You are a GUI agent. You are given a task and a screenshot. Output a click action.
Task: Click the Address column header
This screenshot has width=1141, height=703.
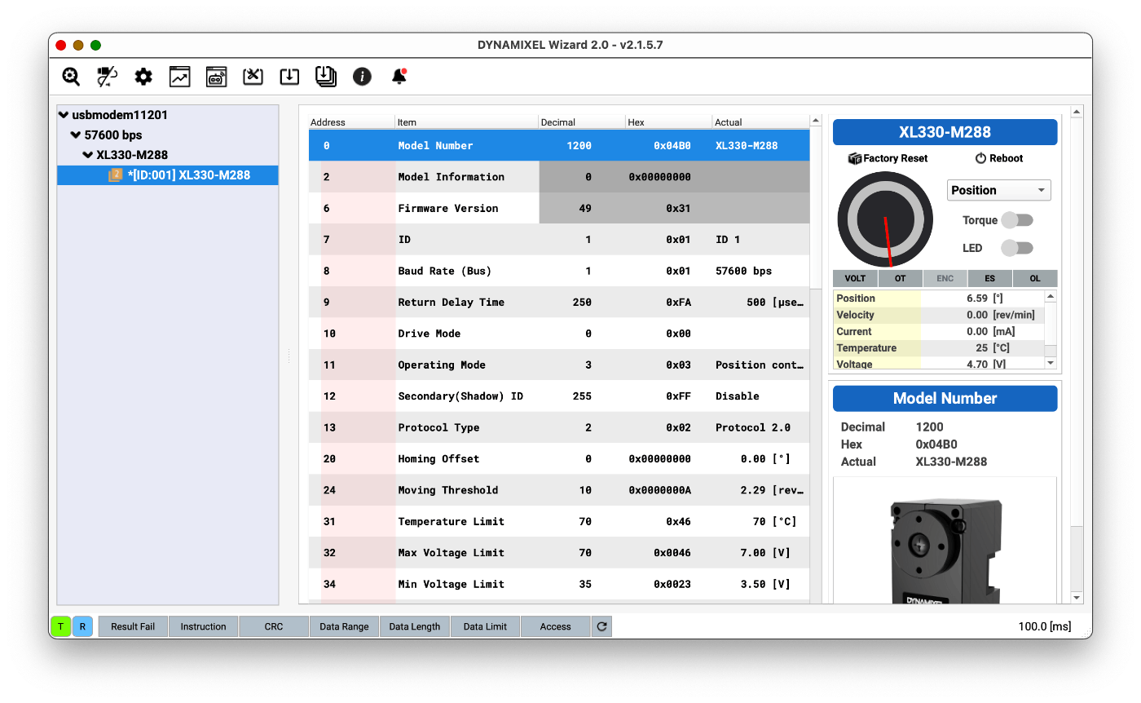tap(351, 122)
